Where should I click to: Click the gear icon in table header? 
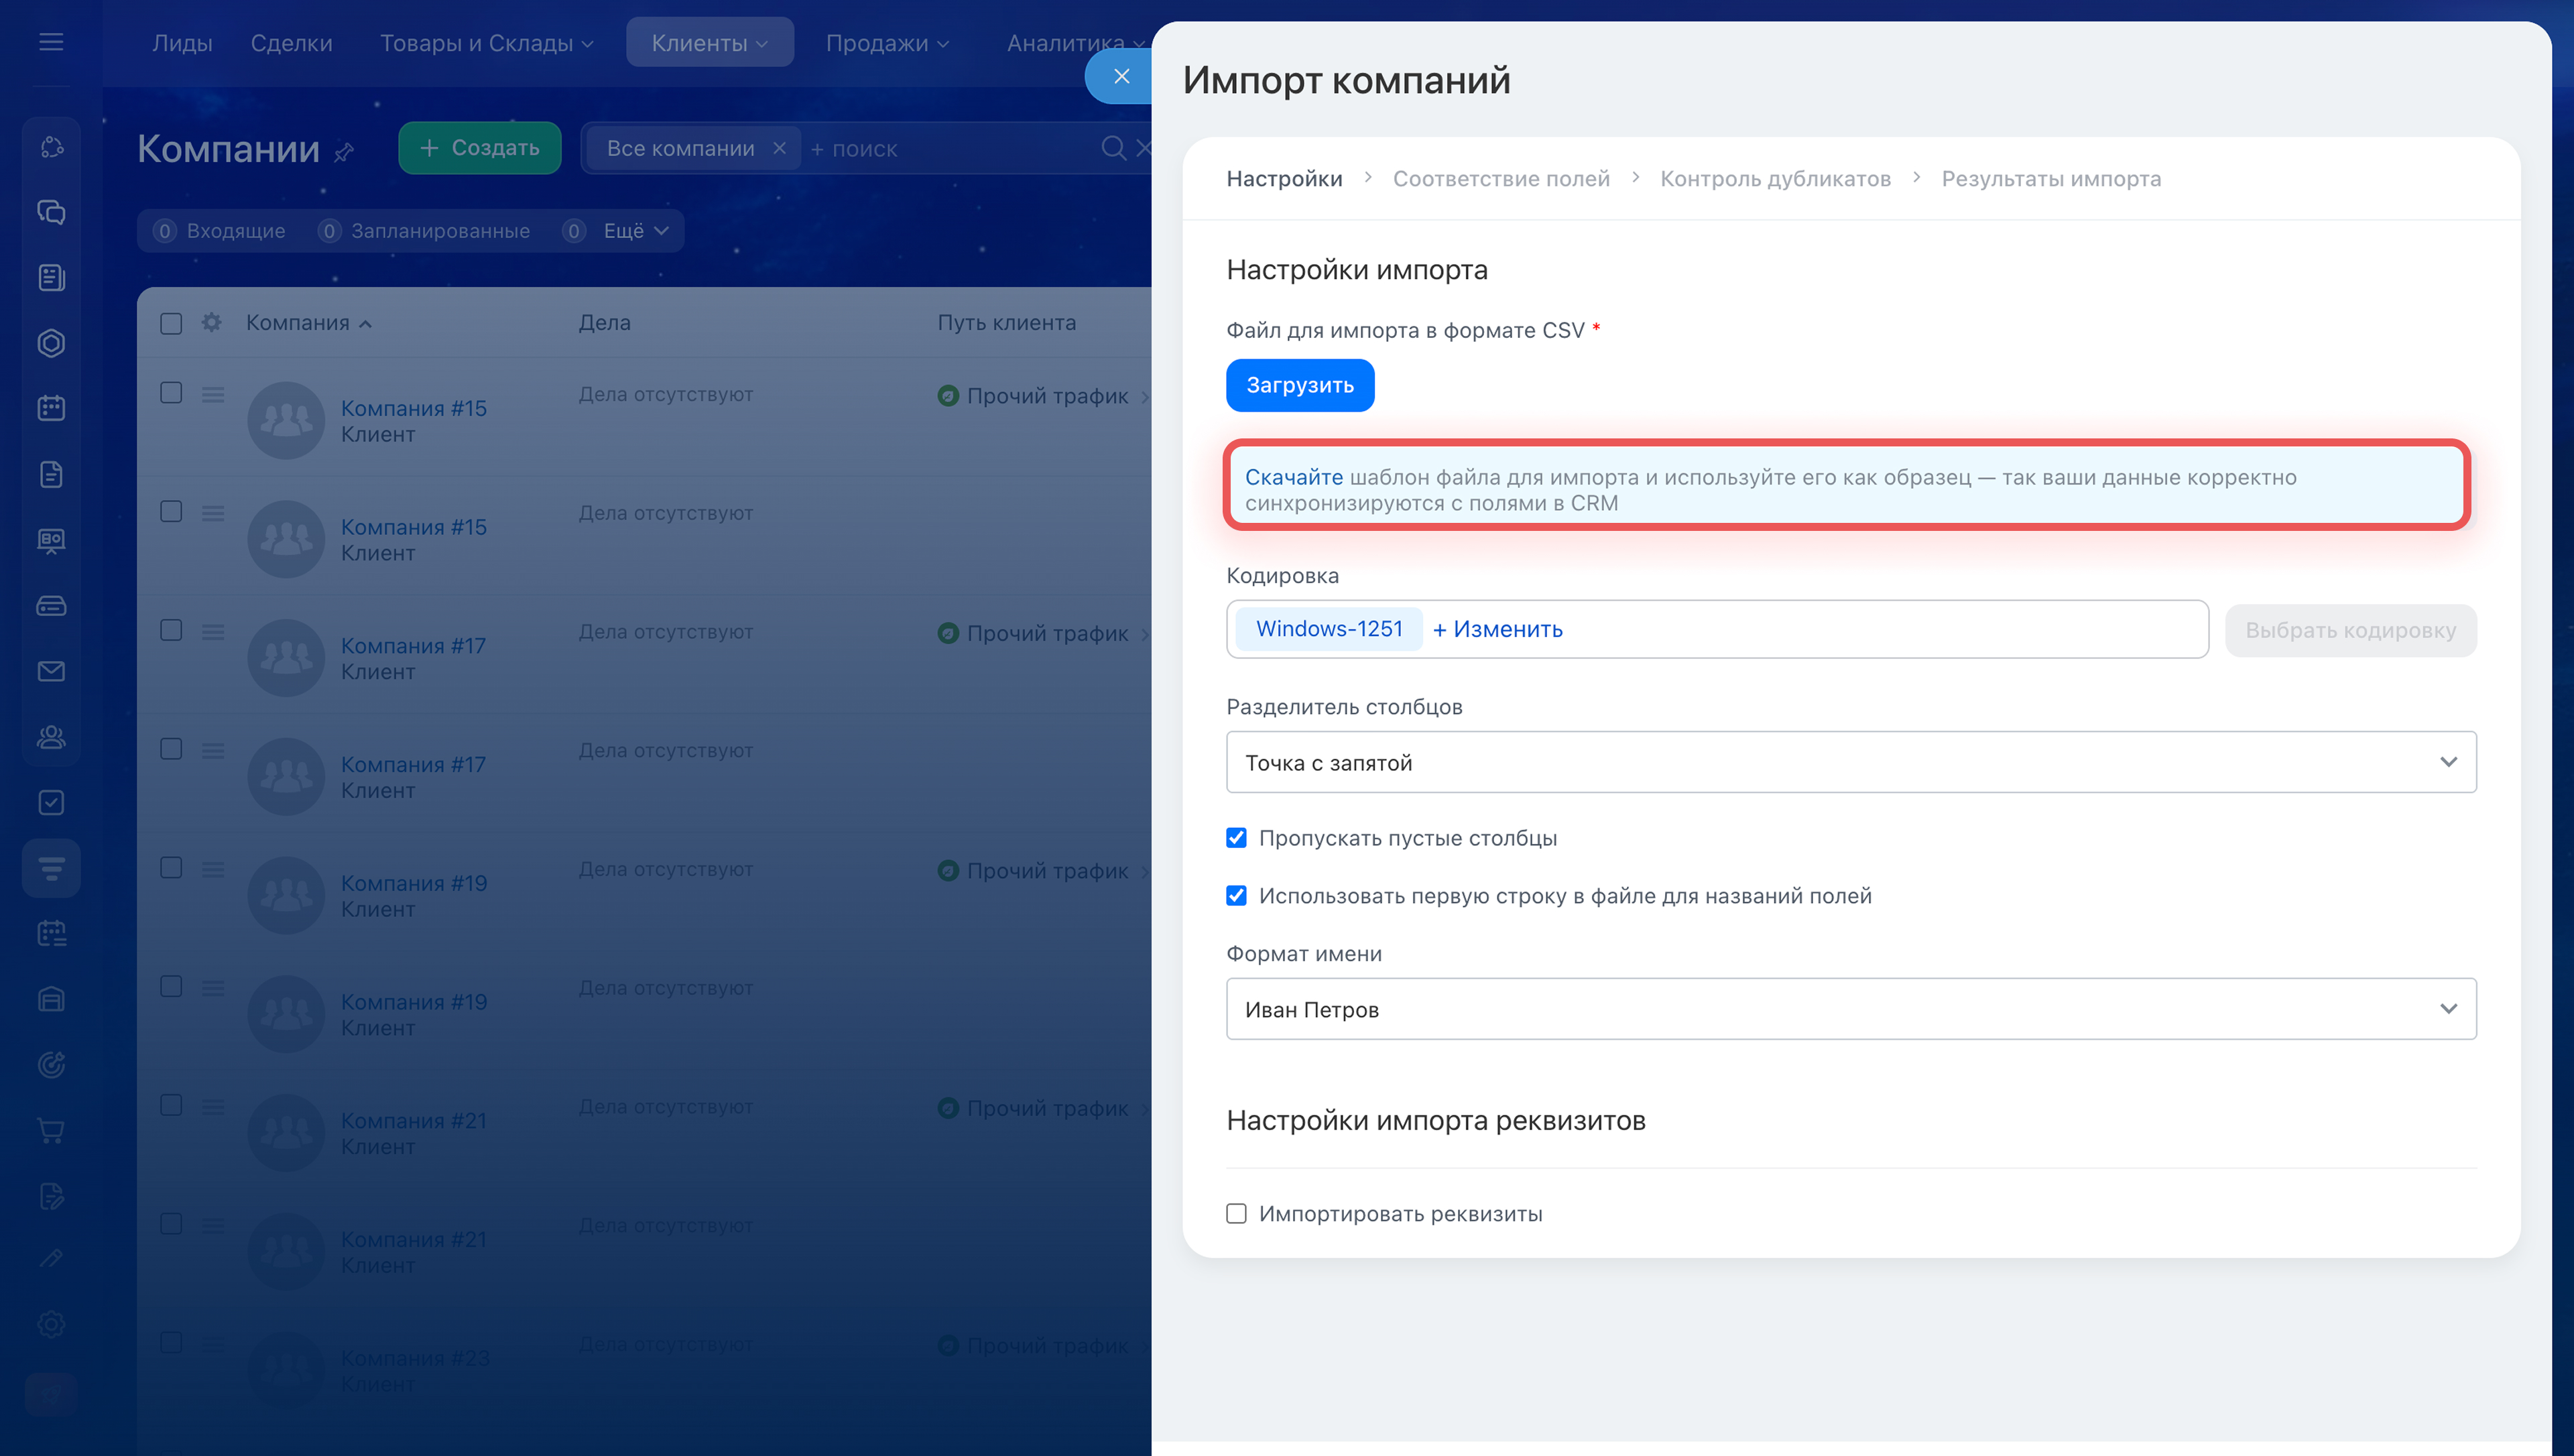click(x=211, y=322)
